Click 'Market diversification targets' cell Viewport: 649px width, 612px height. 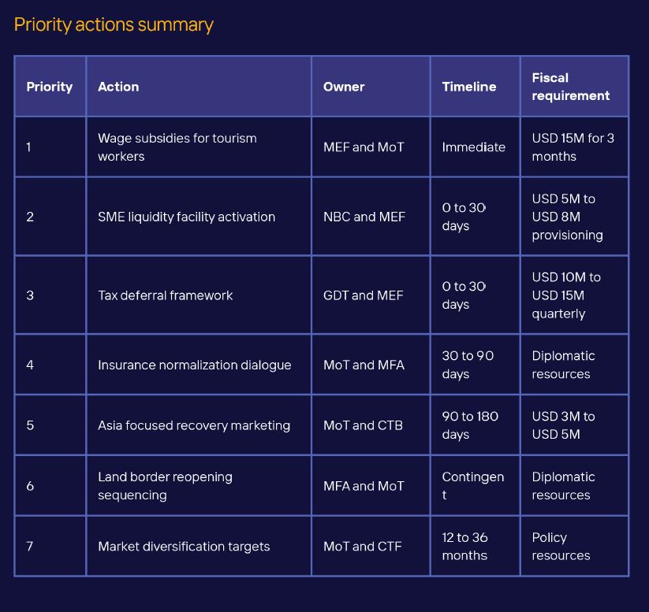pyautogui.click(x=184, y=547)
